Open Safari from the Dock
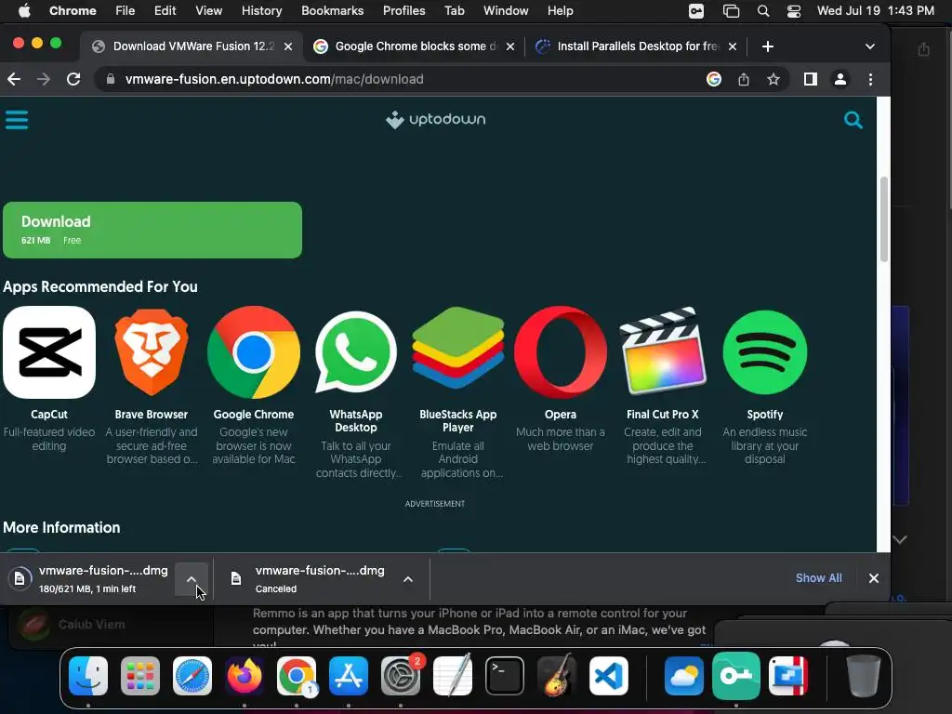The image size is (952, 714). tap(192, 676)
